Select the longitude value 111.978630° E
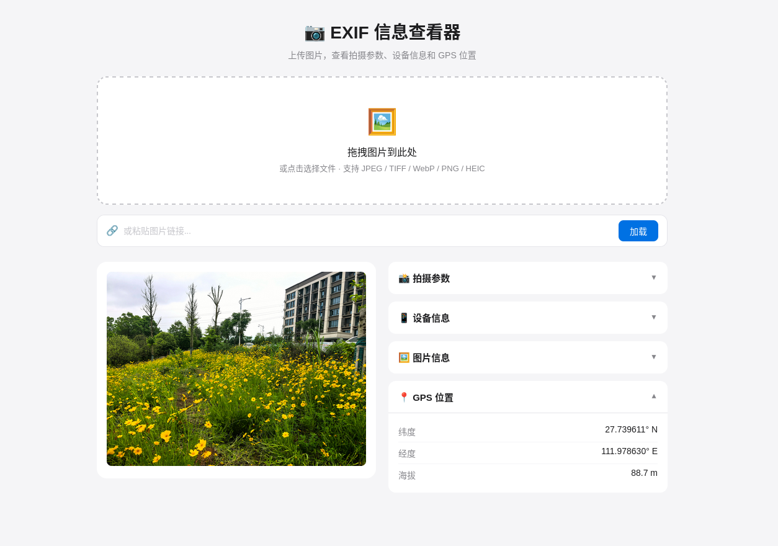Image resolution: width=778 pixels, height=546 pixels. (x=629, y=451)
